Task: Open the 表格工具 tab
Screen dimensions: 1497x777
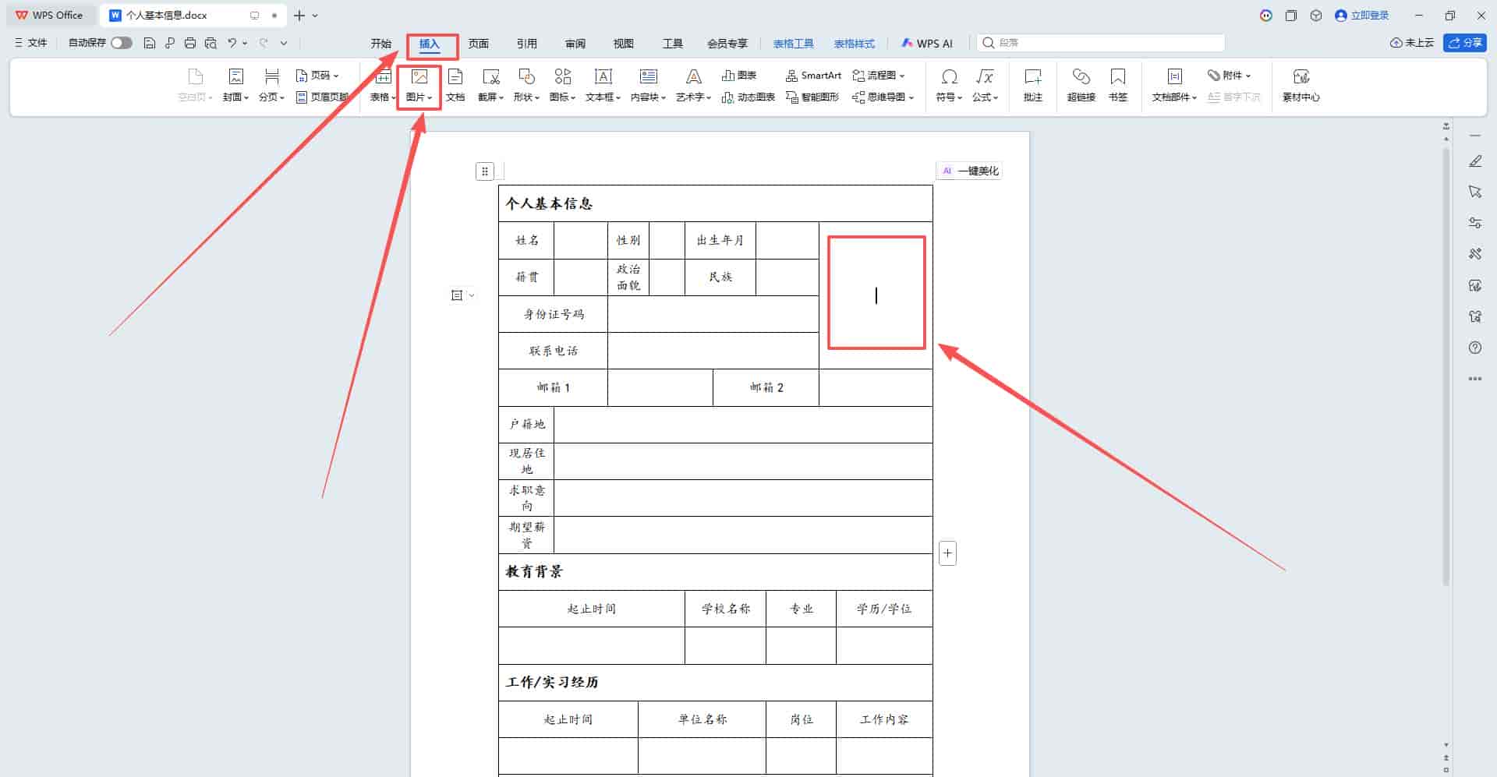Action: tap(793, 44)
